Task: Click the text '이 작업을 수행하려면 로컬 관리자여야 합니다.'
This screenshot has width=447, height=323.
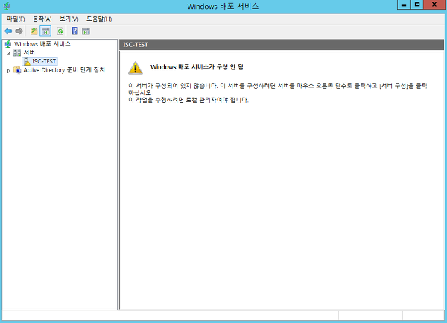Action: 188,100
